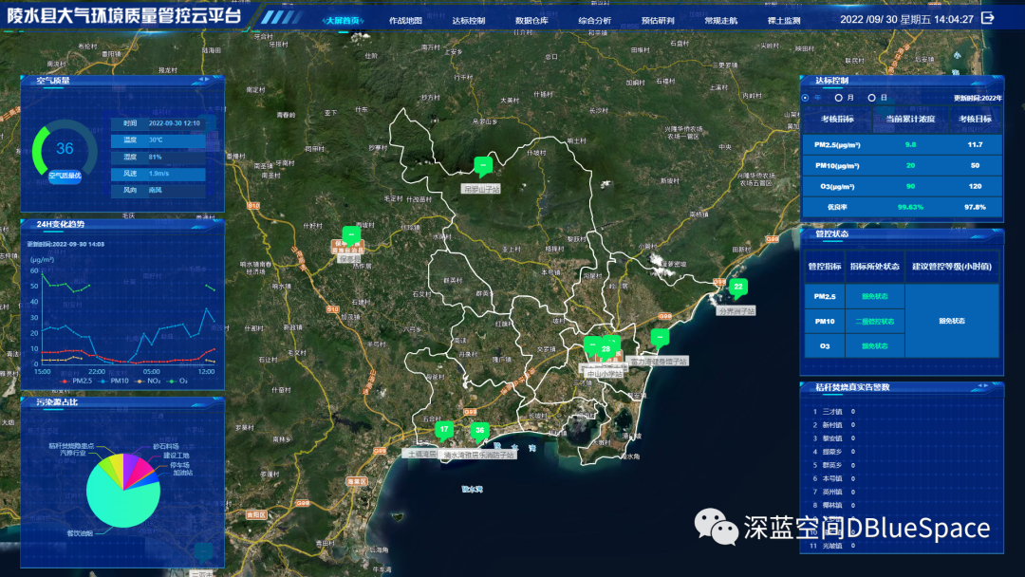Click the 优良率 target 97.8%
This screenshot has height=577, width=1025.
point(975,207)
